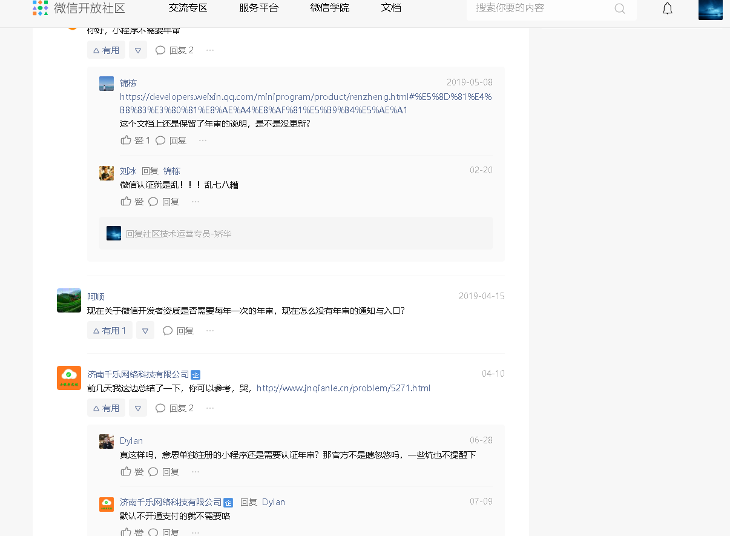Screen dimensions: 730x536
Task: Click the magnifier search icon
Action: pyautogui.click(x=620, y=8)
